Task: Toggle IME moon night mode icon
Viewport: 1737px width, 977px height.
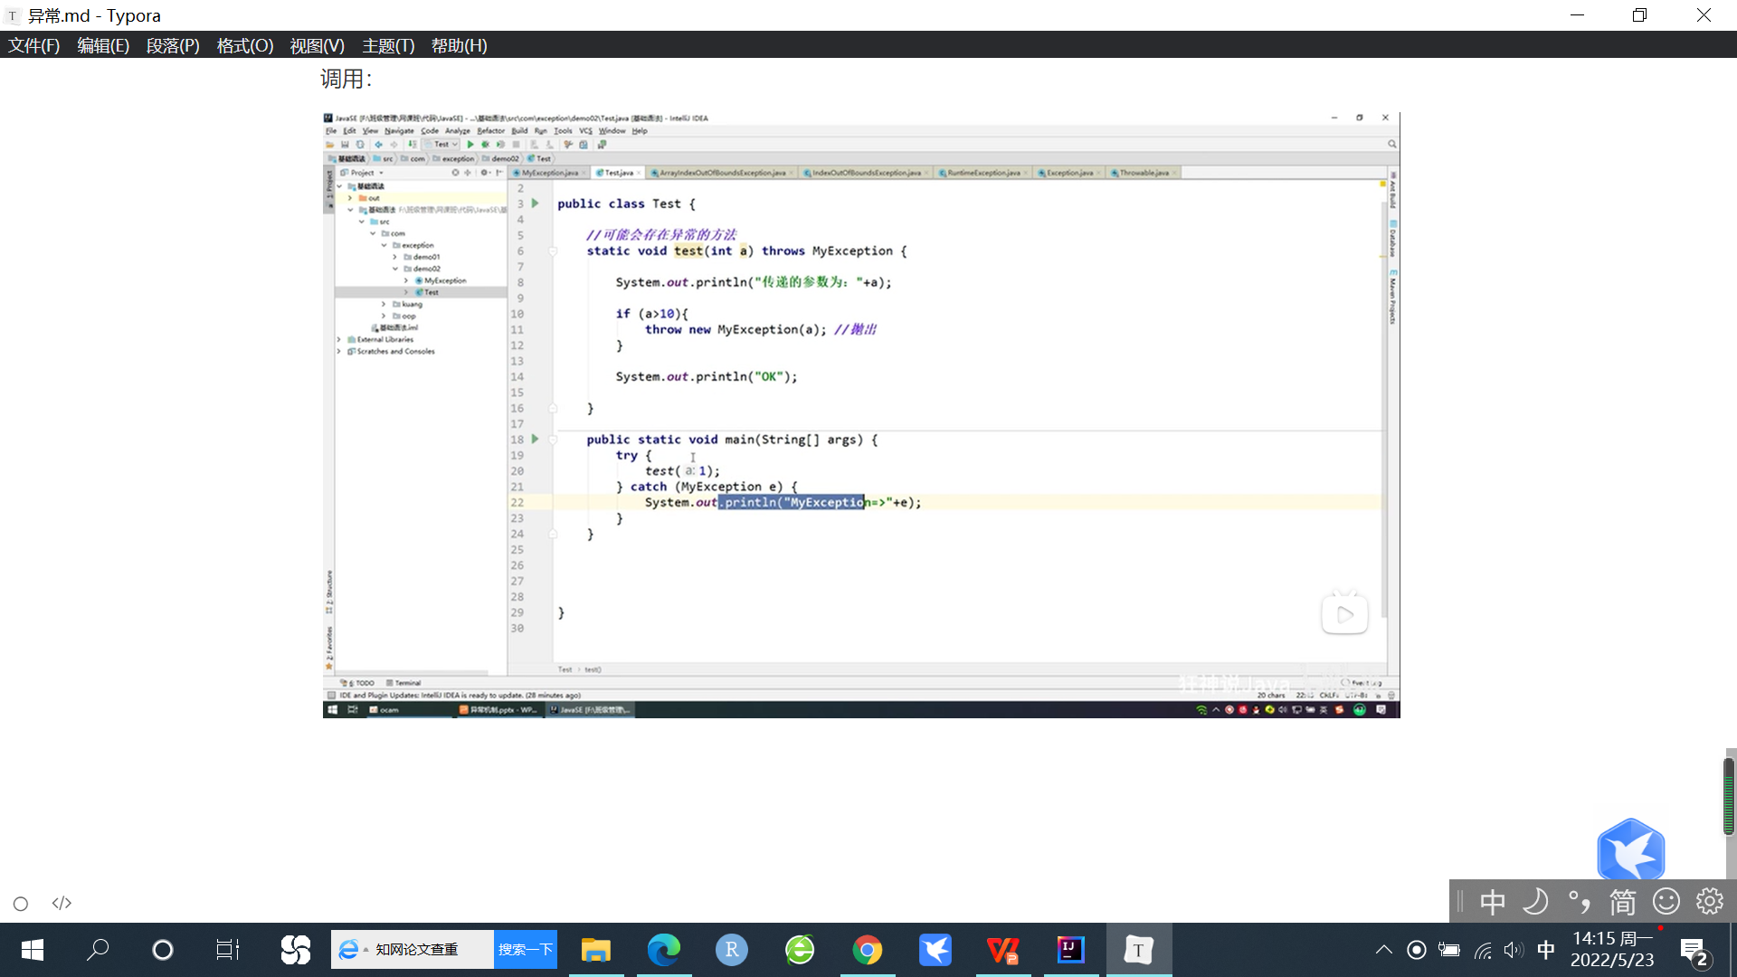Action: click(x=1536, y=902)
